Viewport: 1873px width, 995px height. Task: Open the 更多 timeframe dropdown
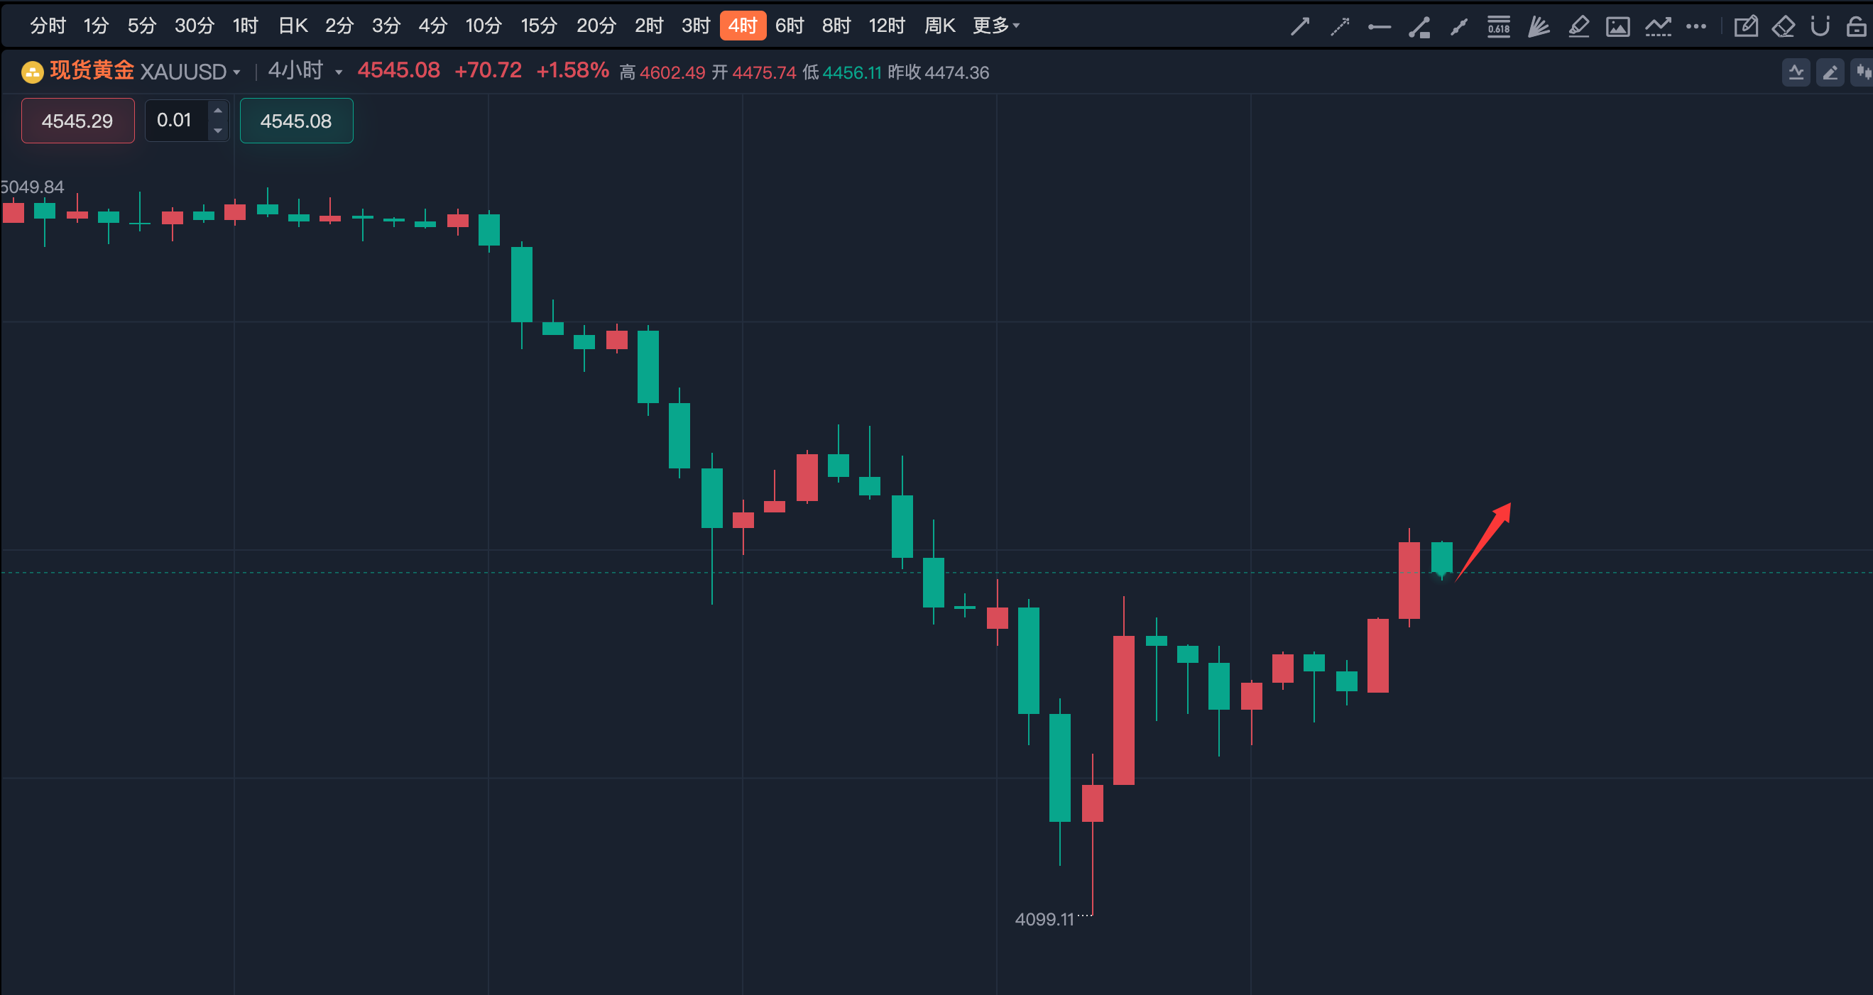[996, 26]
